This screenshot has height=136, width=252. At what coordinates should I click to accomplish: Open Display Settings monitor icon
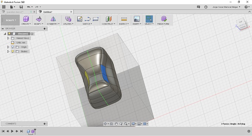(133, 124)
